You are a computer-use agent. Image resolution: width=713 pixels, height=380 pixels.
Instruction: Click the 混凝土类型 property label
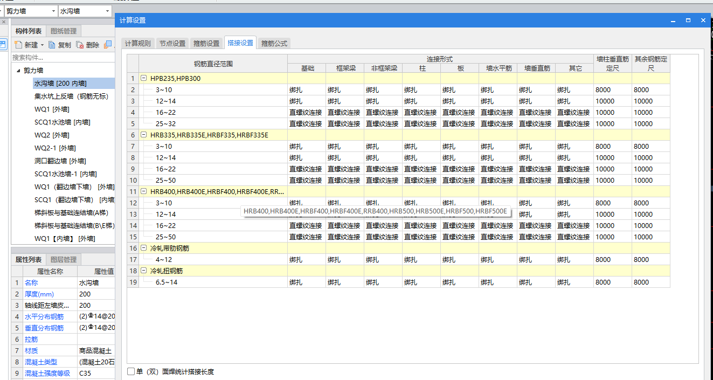point(41,362)
